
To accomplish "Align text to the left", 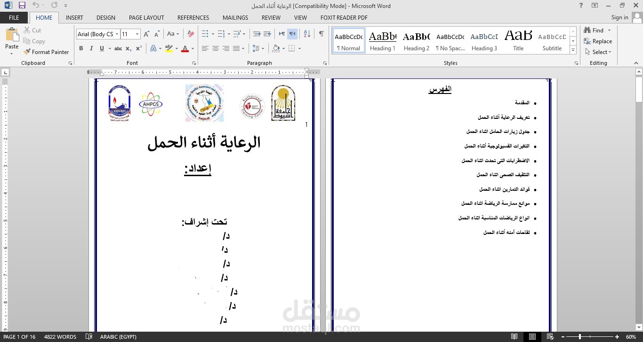I will coord(205,48).
